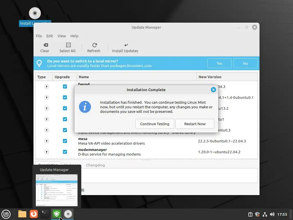The height and width of the screenshot is (220, 293).
Task: Toggle the fifth row upgrade checkbox
Action: pyautogui.click(x=65, y=130)
